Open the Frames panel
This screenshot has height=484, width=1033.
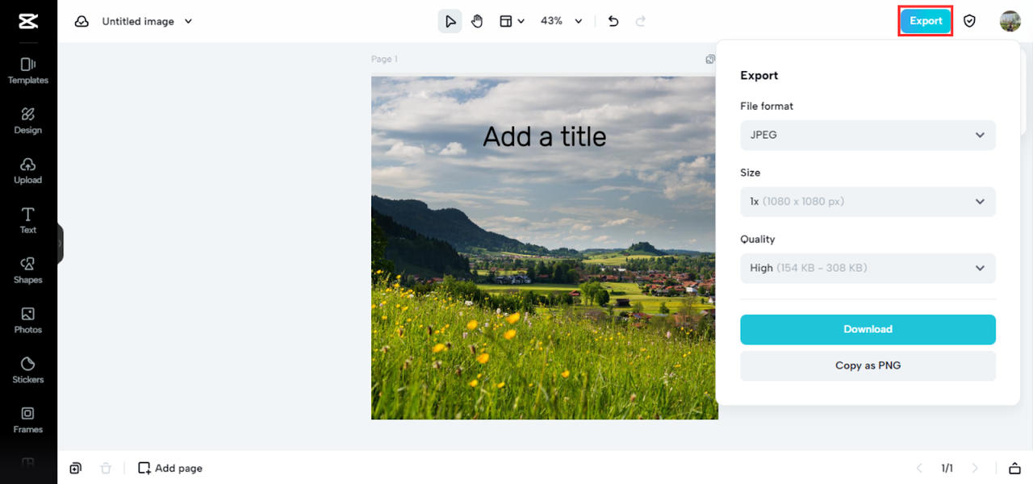(x=28, y=420)
